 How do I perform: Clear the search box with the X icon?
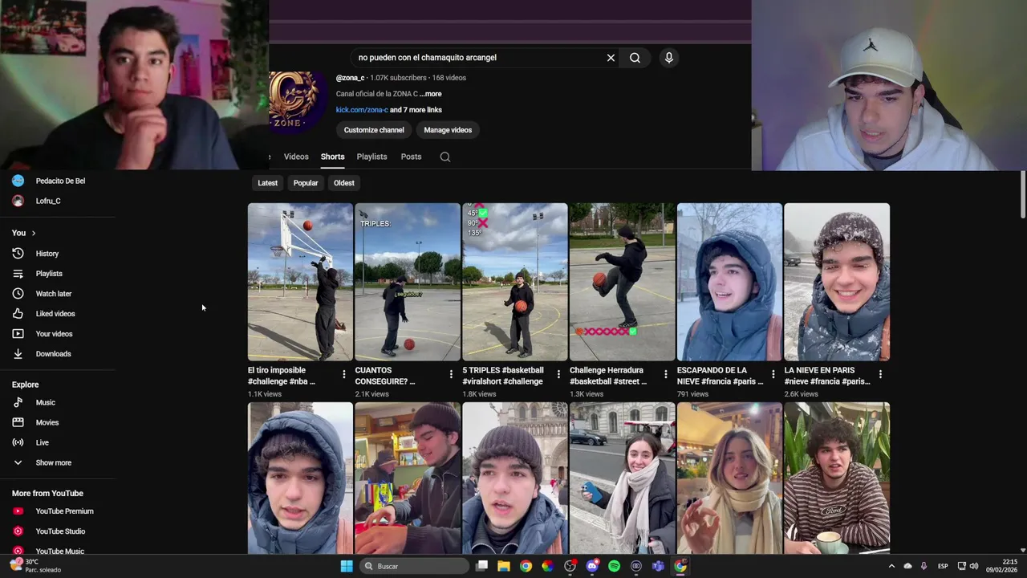coord(611,58)
